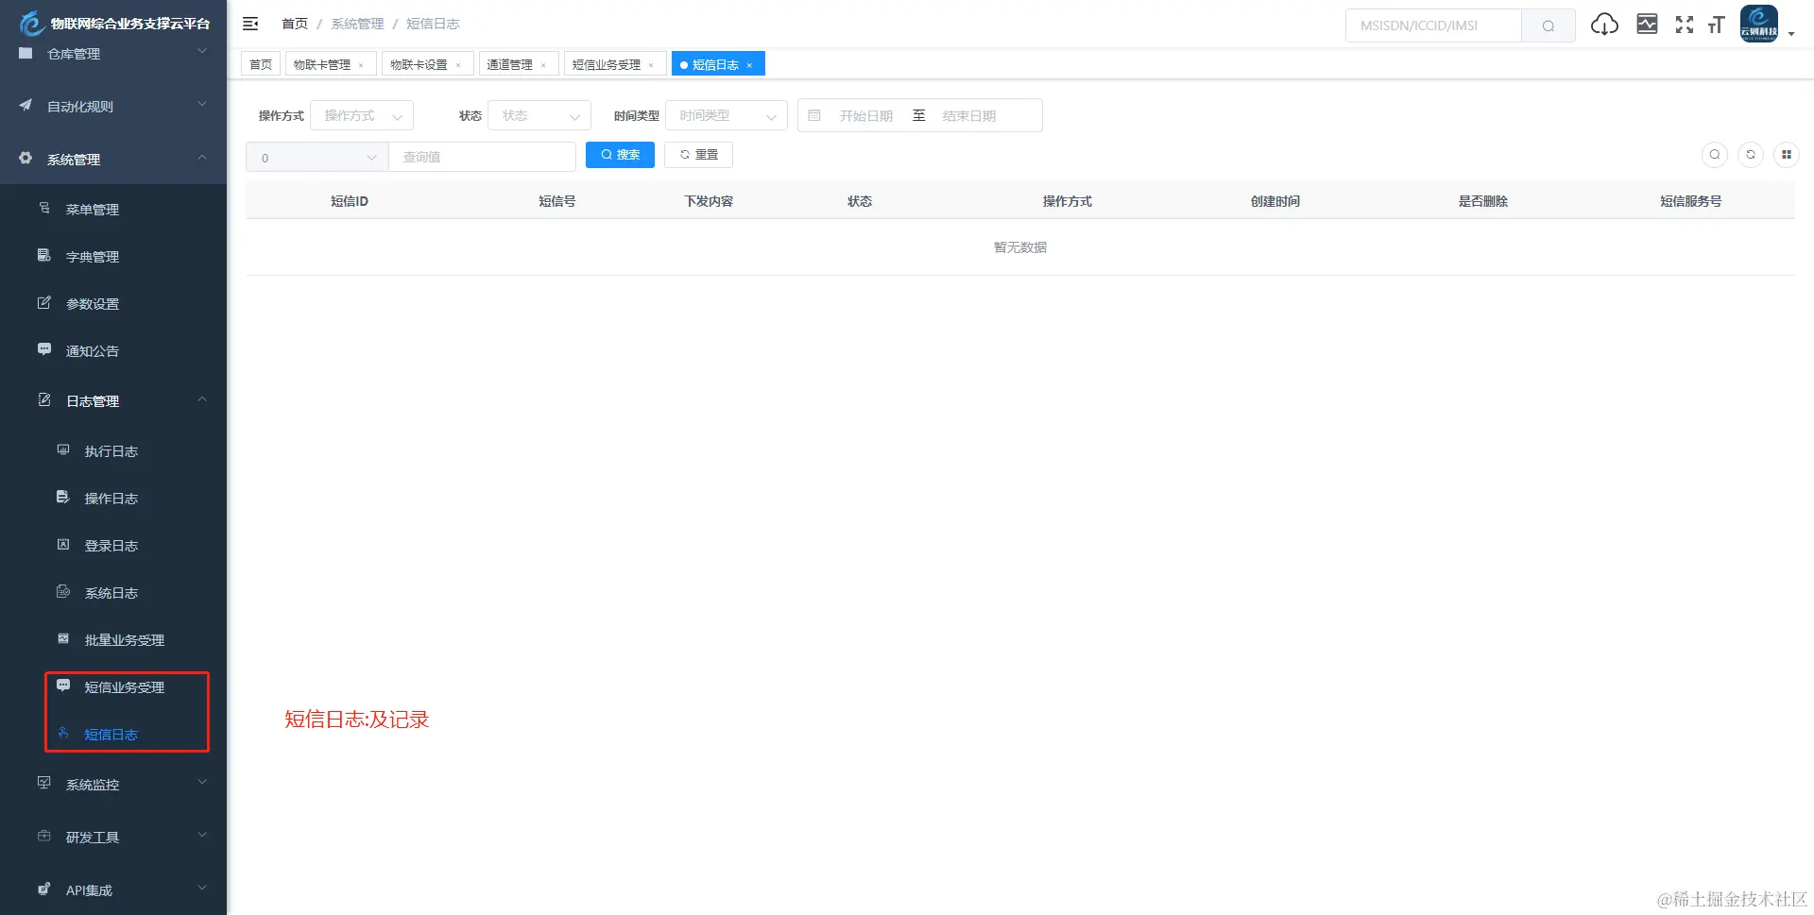
Task: Click the 字典管理 icon
Action: (x=44, y=255)
